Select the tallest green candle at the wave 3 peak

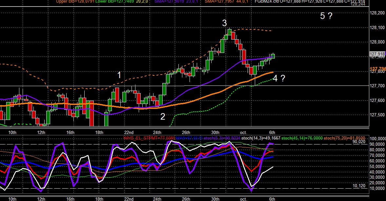(222, 46)
